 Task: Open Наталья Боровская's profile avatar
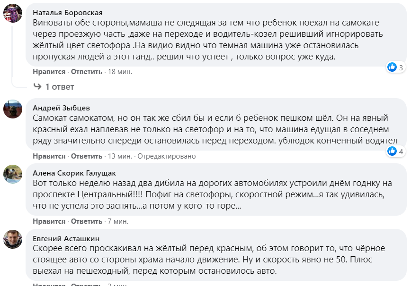point(13,13)
